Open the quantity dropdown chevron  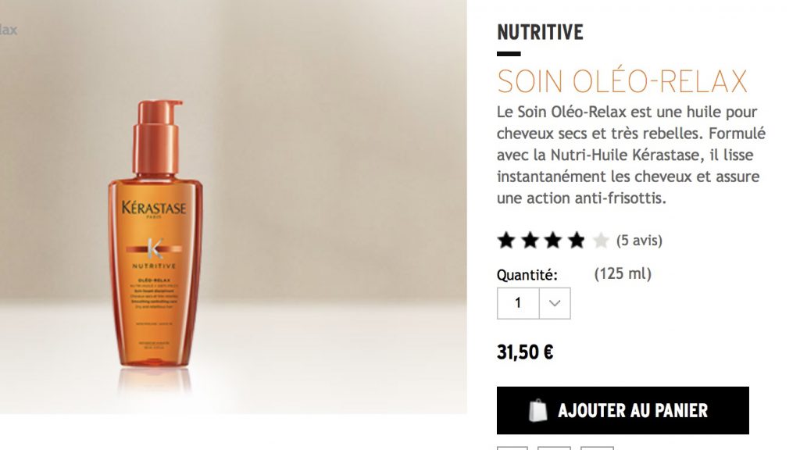[555, 303]
